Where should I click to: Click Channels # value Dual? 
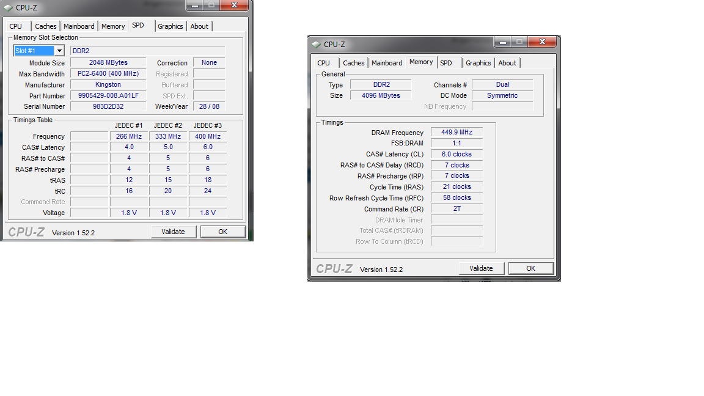pyautogui.click(x=502, y=84)
